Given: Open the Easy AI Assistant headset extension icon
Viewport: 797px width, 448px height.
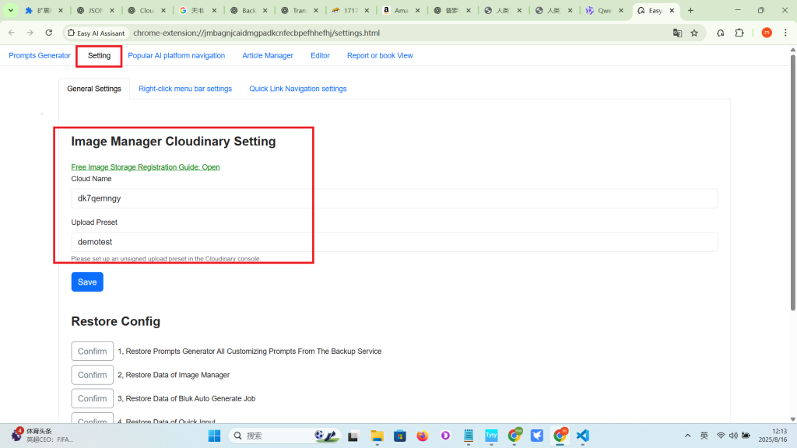Looking at the screenshot, I should [720, 33].
